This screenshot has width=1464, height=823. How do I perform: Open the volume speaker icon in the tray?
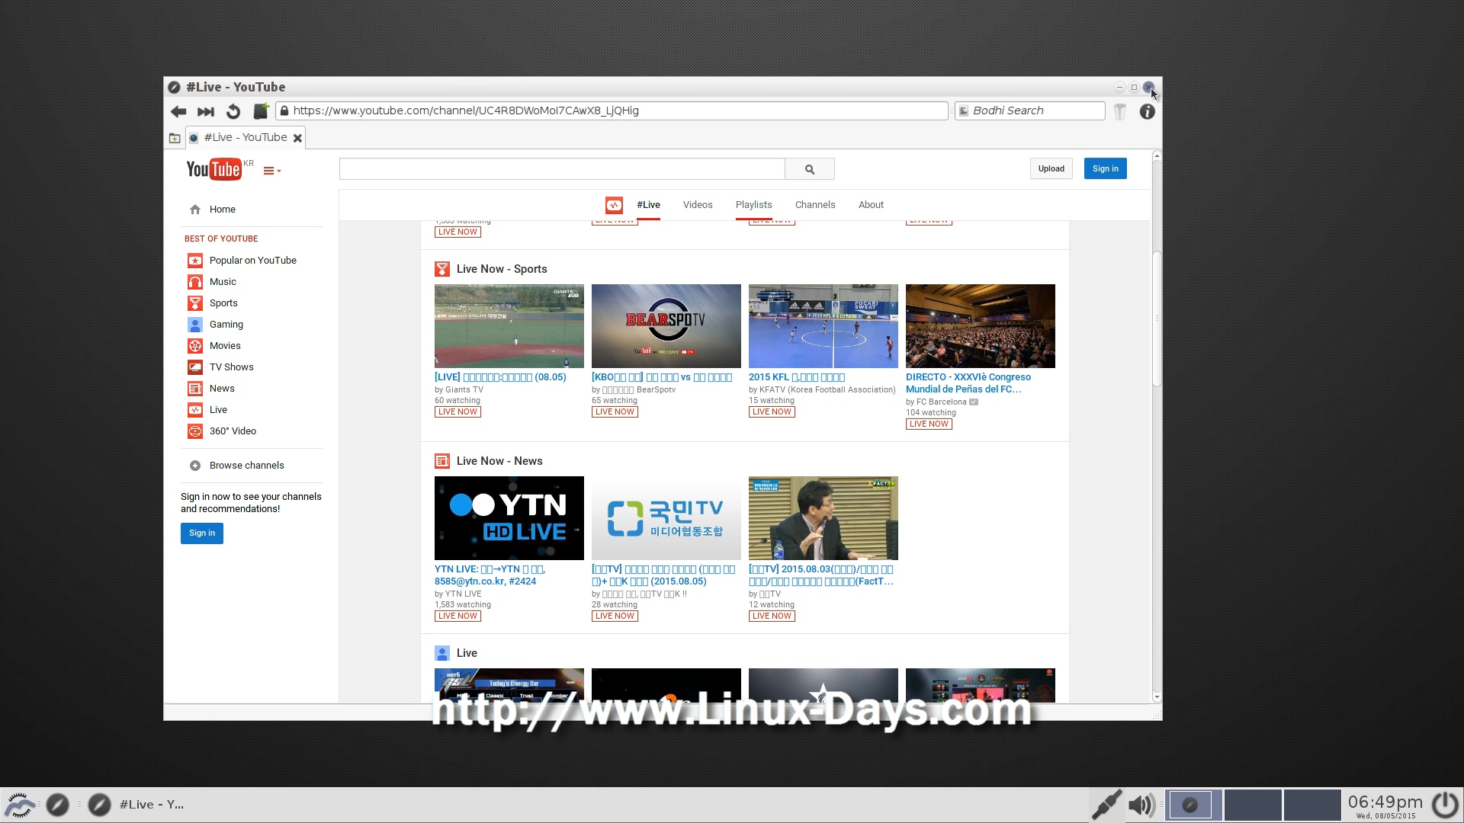click(1141, 805)
